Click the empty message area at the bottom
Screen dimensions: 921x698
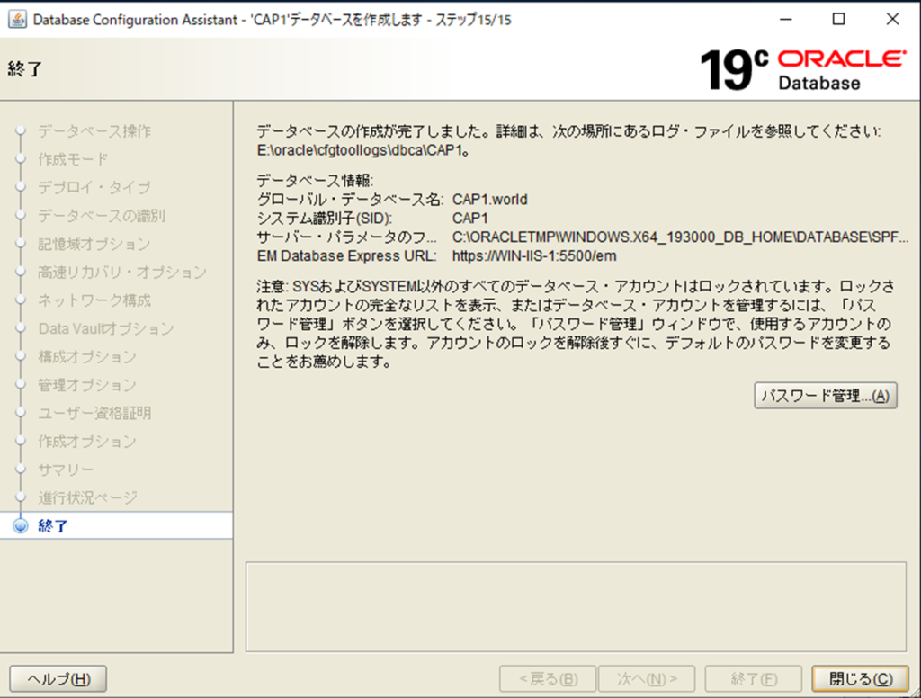pos(576,606)
